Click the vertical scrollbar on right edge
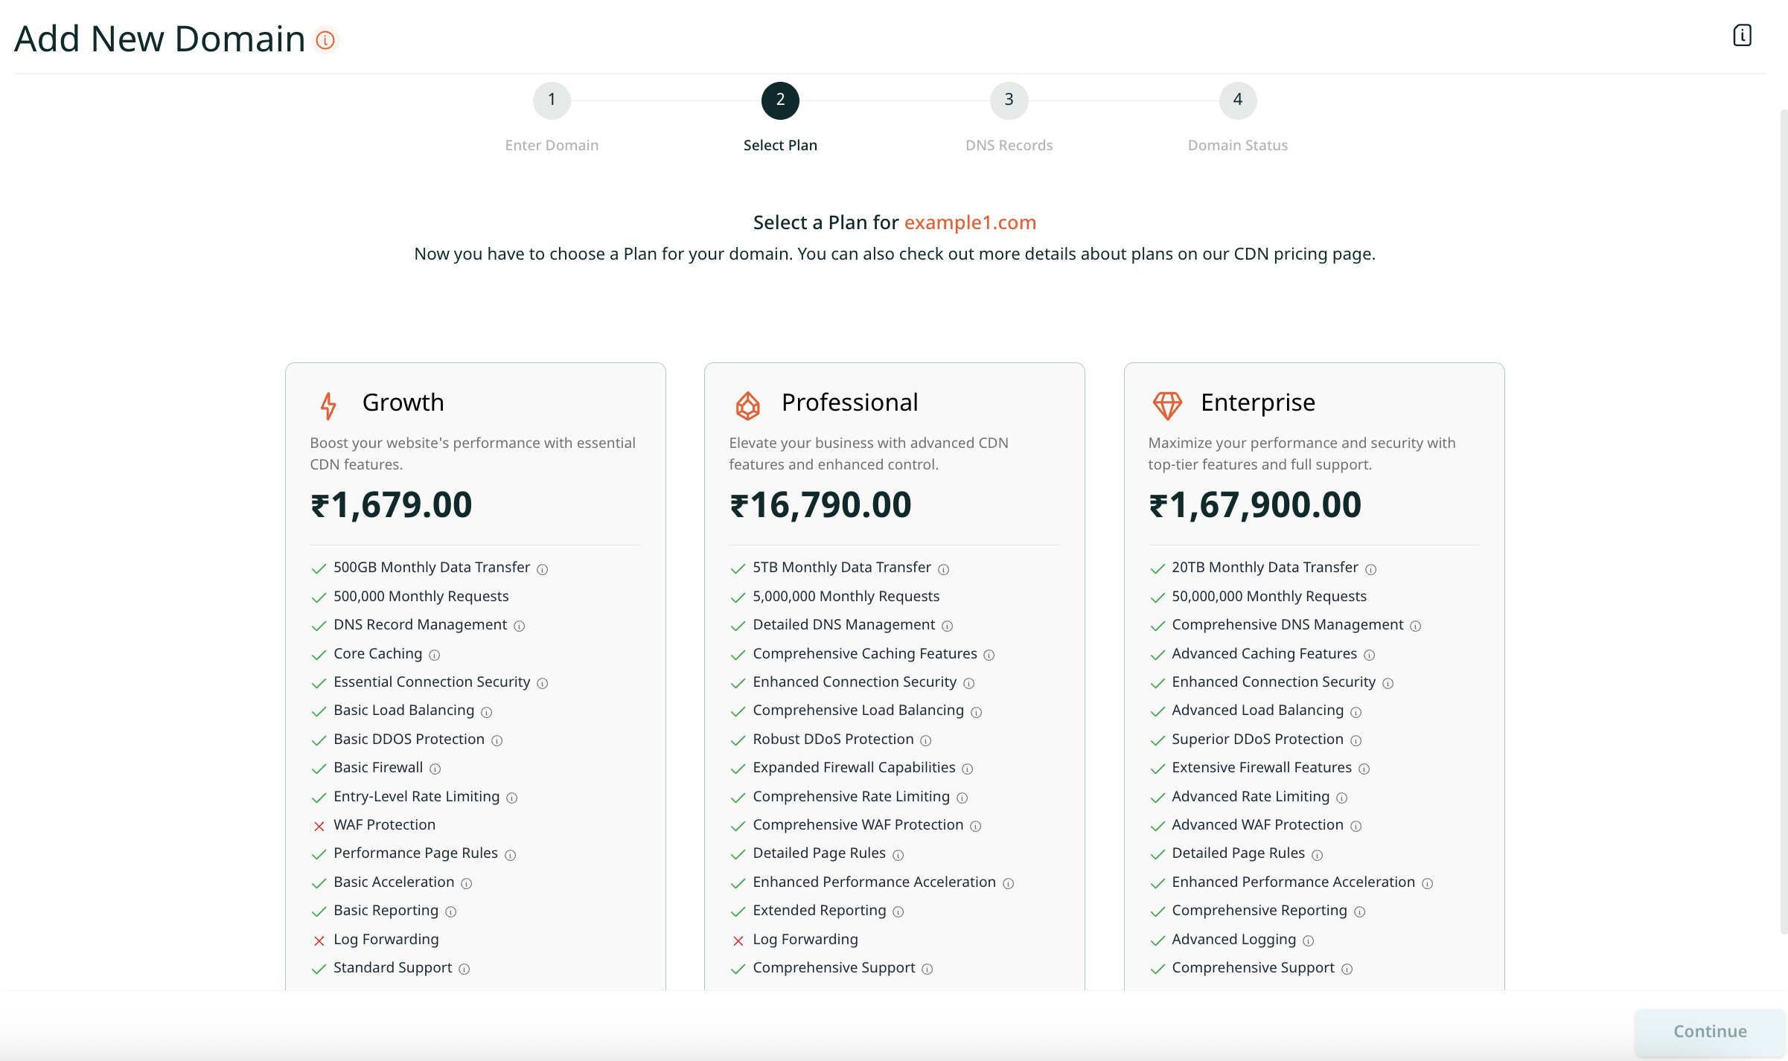 point(1783,521)
